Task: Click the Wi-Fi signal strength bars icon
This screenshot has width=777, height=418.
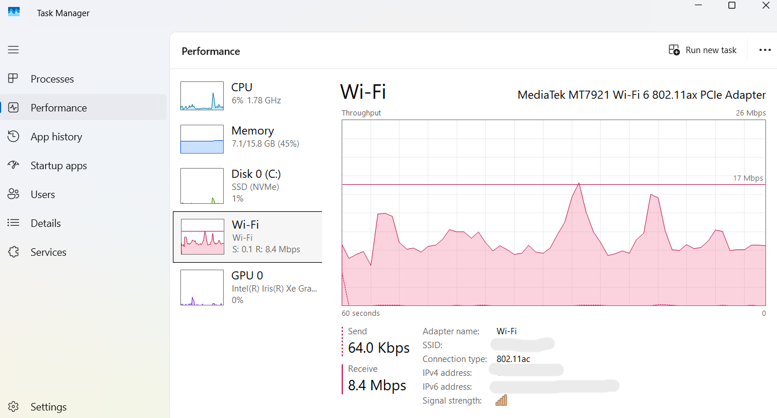Action: [501, 400]
